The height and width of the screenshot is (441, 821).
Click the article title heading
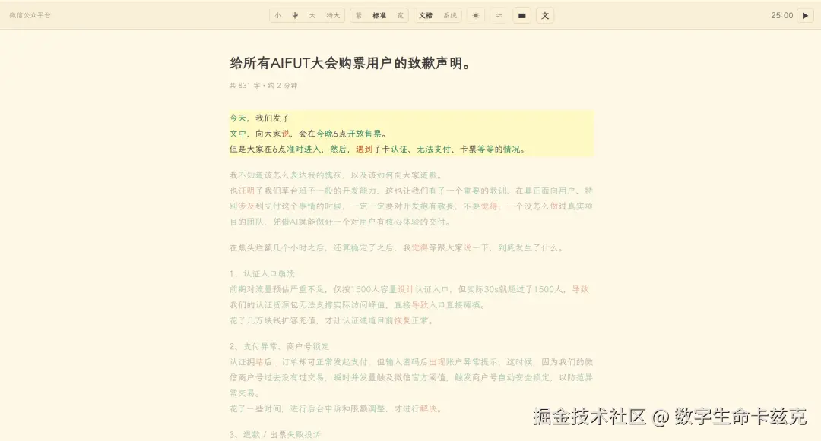coord(350,64)
